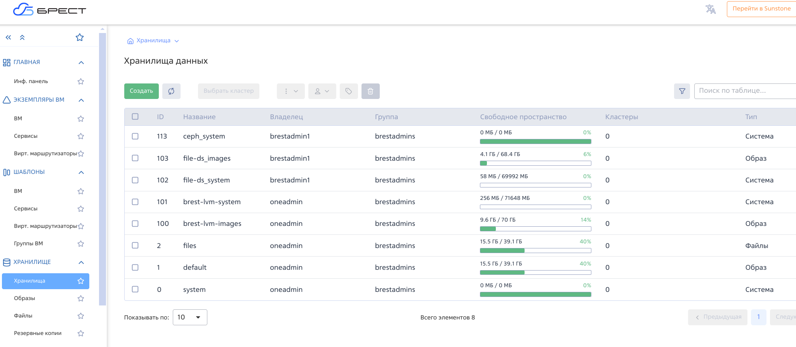Screen dimensions: 796x347
Task: Click the trash delete icon button
Action: [x=370, y=91]
